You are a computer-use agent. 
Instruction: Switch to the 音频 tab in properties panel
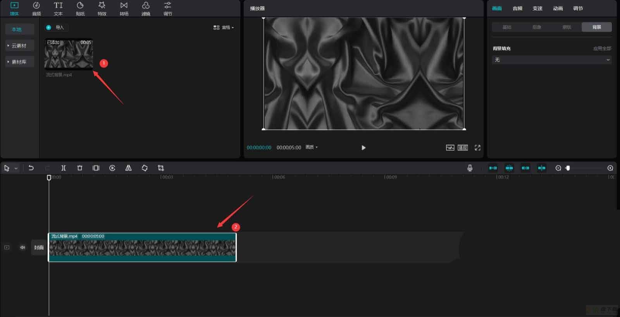[517, 9]
